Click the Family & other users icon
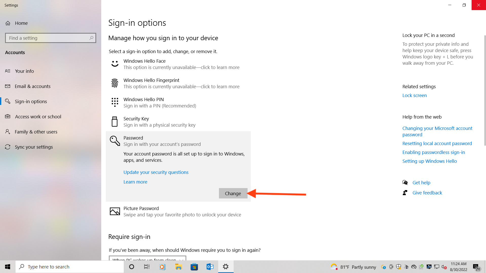 click(8, 131)
